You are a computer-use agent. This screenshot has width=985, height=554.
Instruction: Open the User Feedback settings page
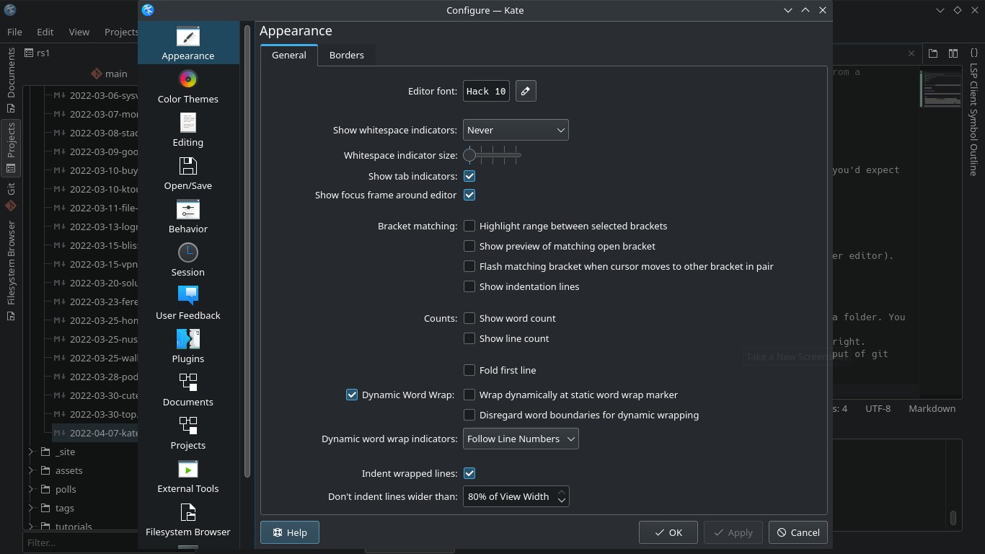click(x=188, y=303)
